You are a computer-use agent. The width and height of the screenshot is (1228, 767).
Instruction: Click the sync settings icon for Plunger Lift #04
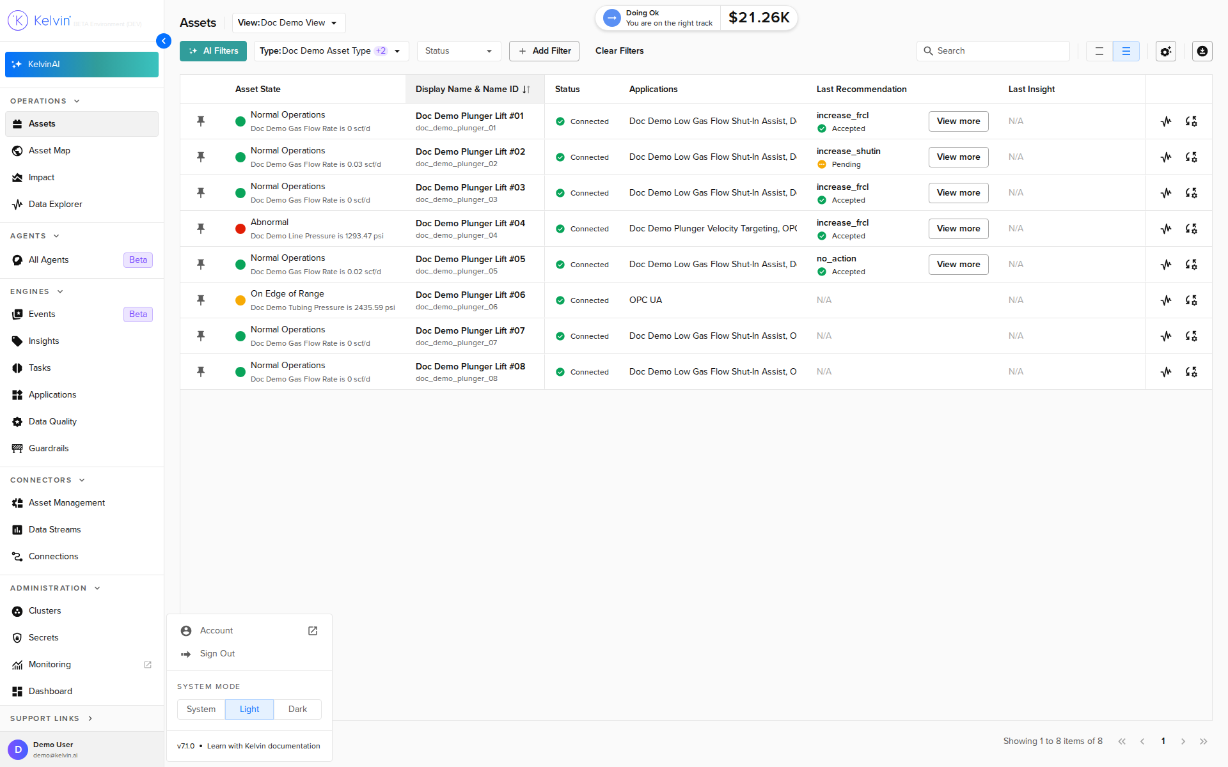[x=1191, y=228]
